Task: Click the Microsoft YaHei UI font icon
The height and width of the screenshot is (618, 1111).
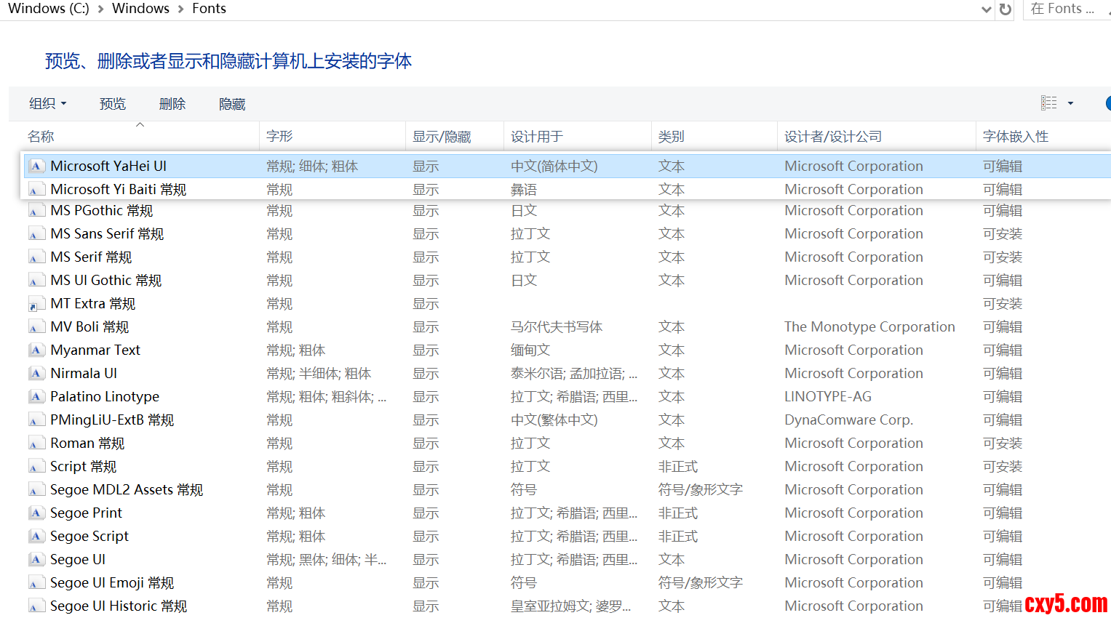Action: (x=36, y=166)
